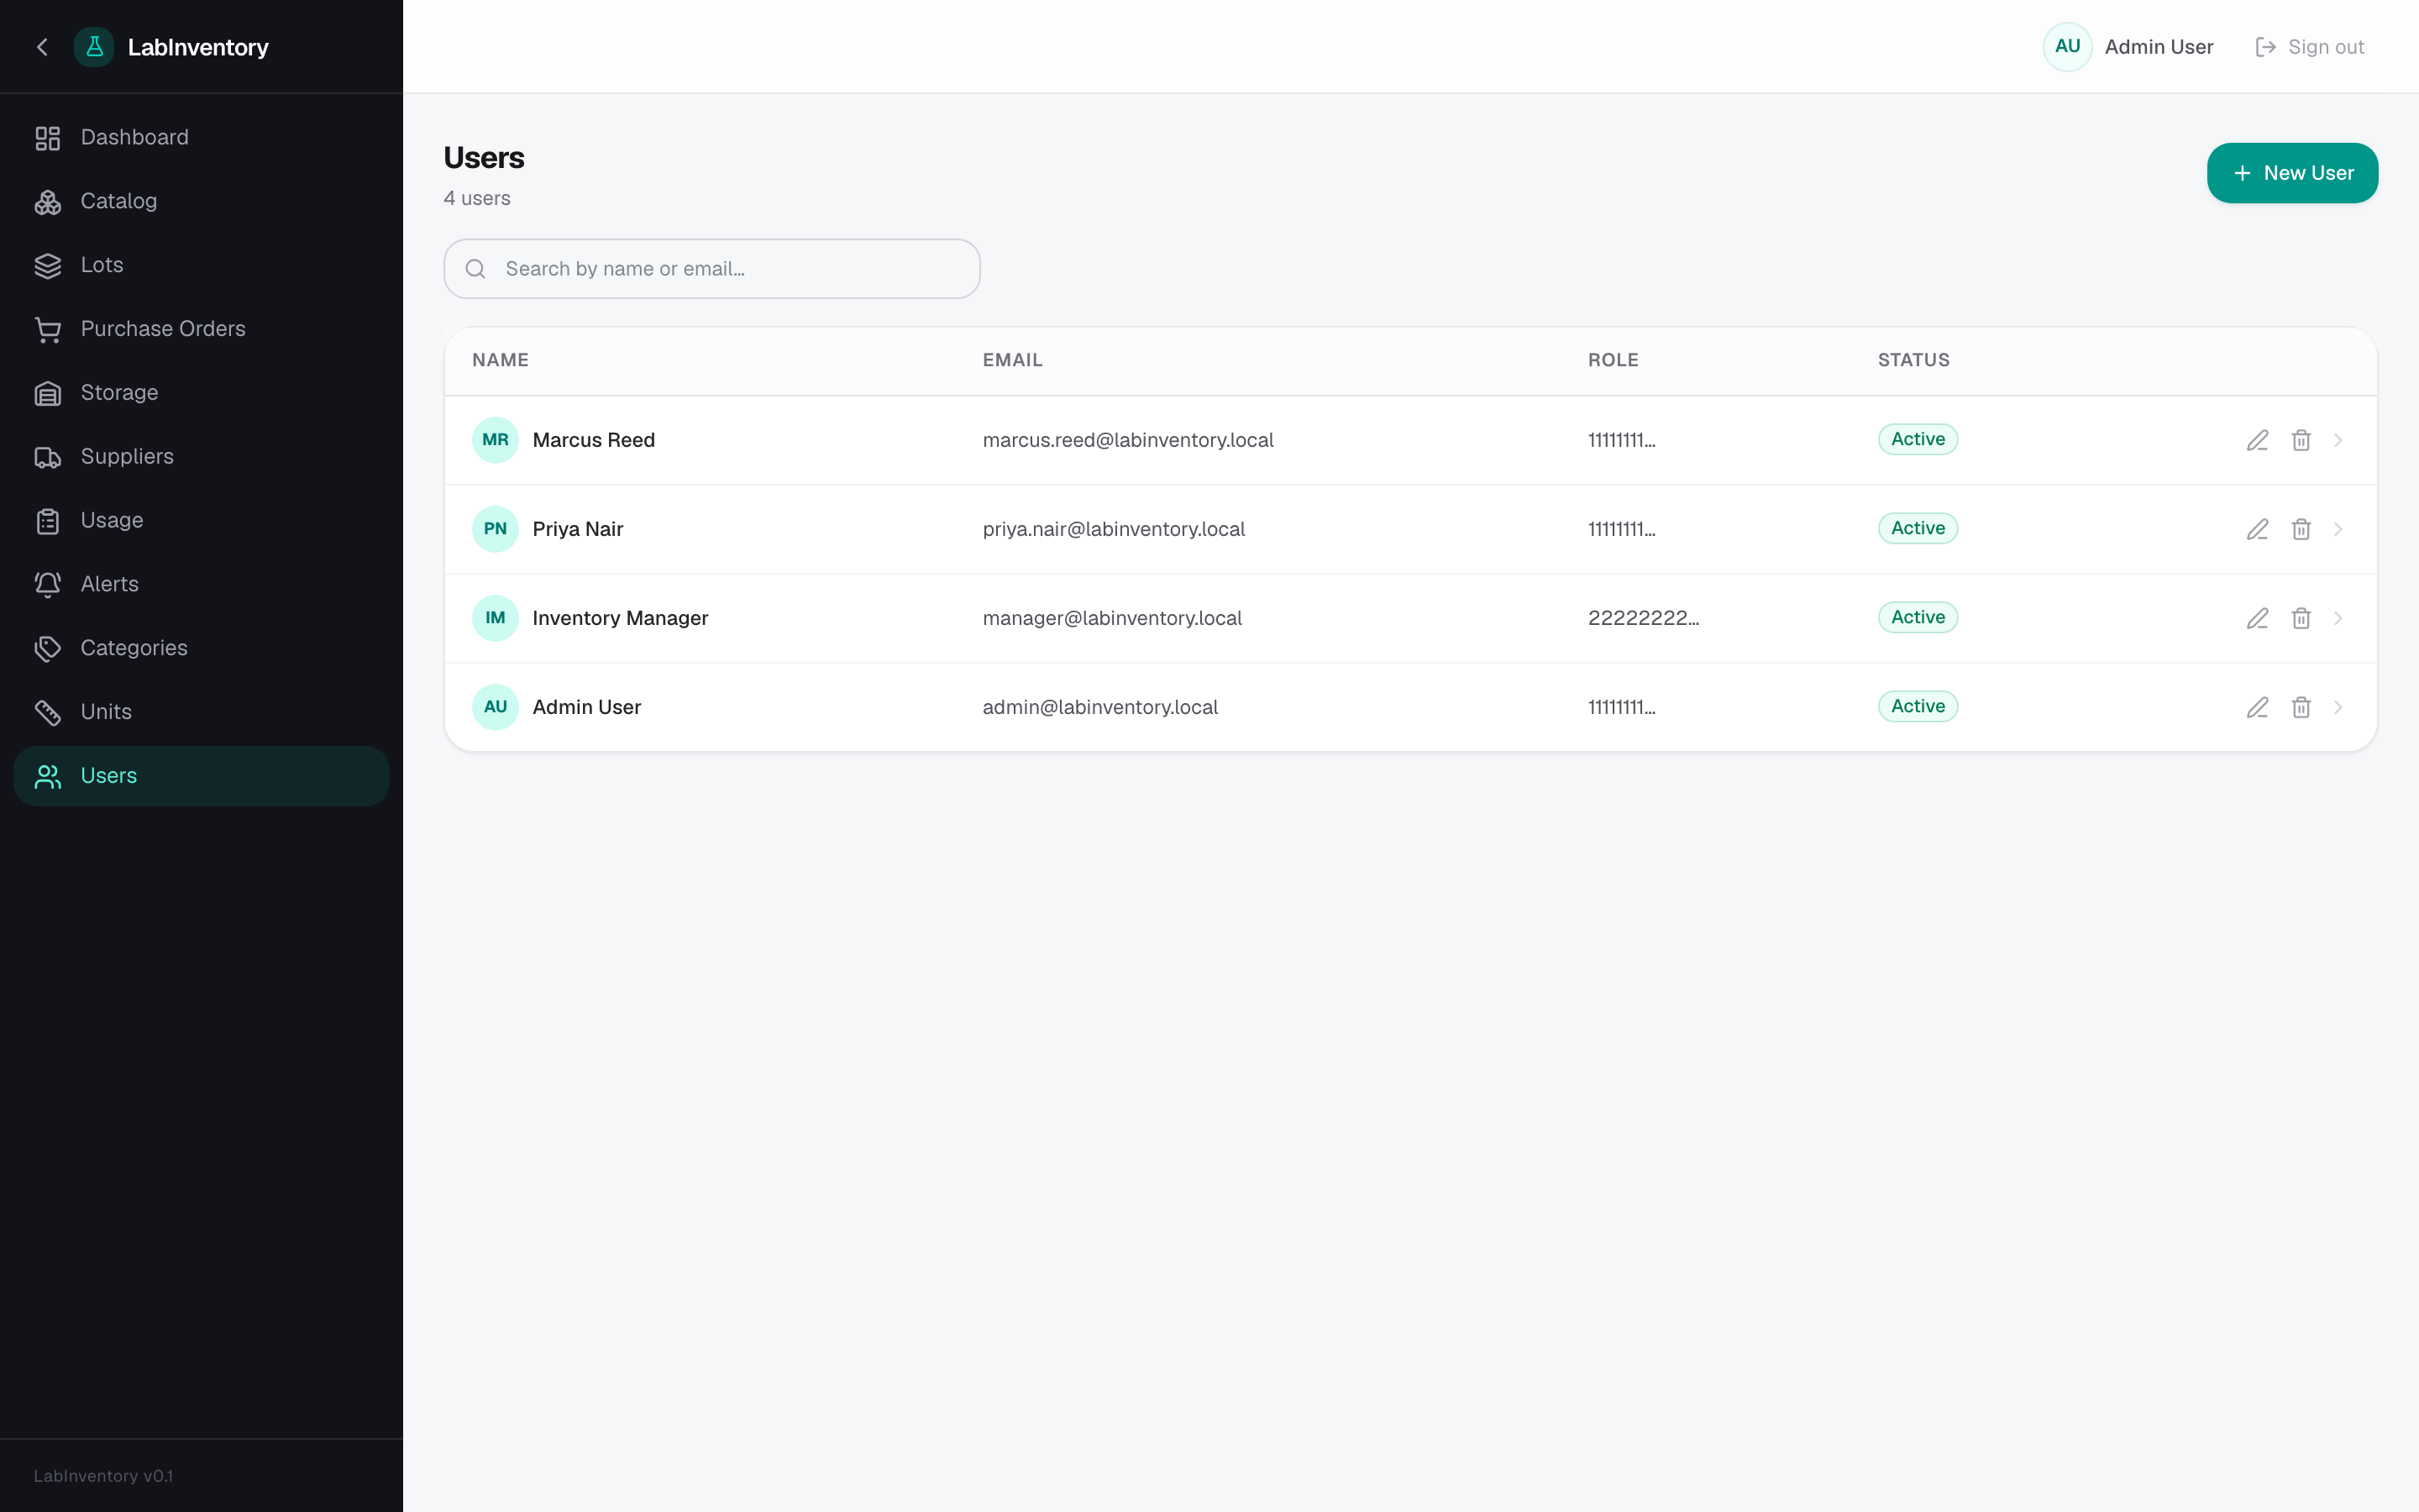Open Lots layers icon in sidebar
The width and height of the screenshot is (2419, 1512).
click(48, 266)
